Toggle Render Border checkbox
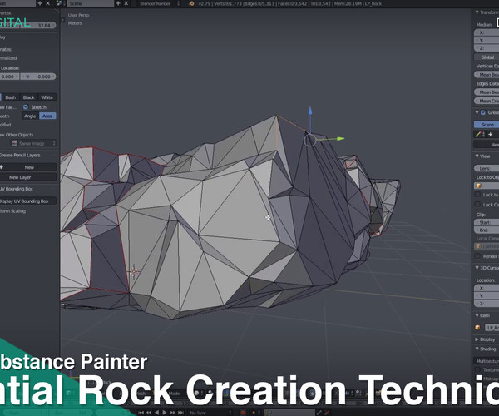 [x=477, y=256]
